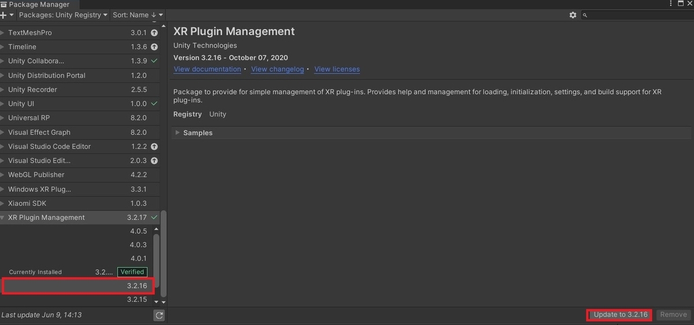Image resolution: width=694 pixels, height=325 pixels.
Task: Select version 4.0.5 in the list
Action: pos(138,231)
